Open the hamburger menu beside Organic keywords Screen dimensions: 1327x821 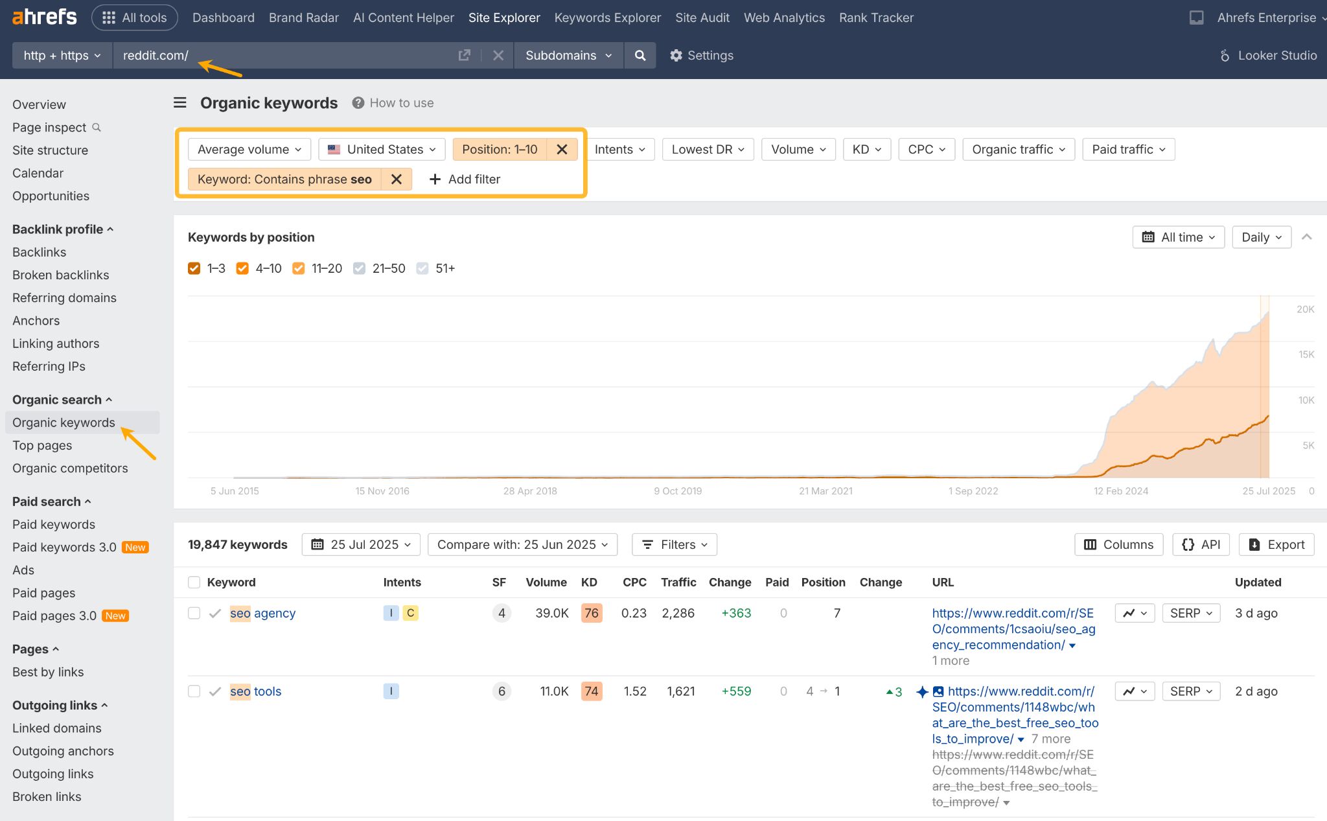coord(179,102)
